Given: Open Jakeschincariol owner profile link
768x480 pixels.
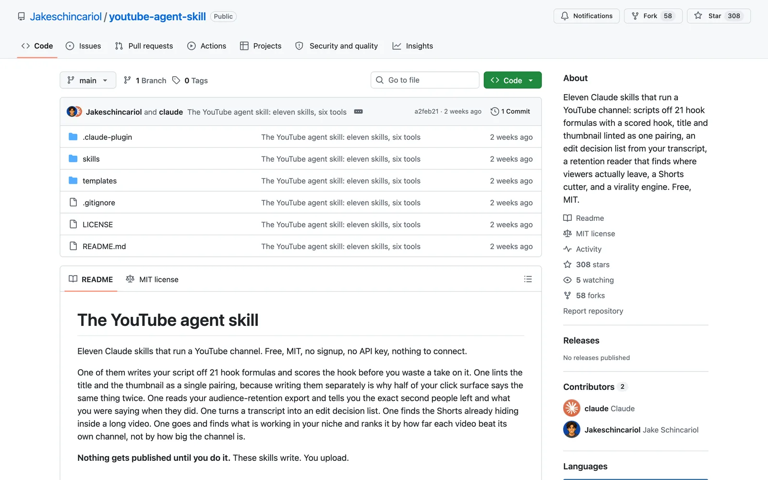Looking at the screenshot, I should [x=66, y=16].
